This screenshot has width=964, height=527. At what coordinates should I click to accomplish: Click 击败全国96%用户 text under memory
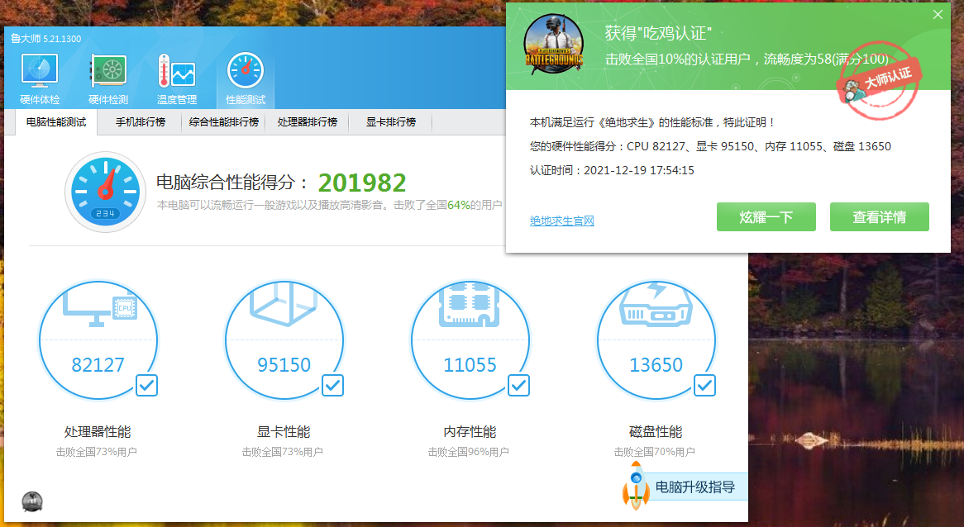469,452
